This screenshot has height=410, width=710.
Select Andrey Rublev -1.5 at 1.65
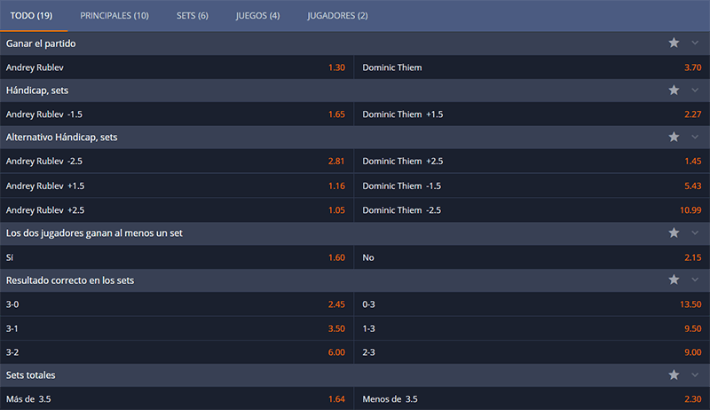pyautogui.click(x=177, y=114)
